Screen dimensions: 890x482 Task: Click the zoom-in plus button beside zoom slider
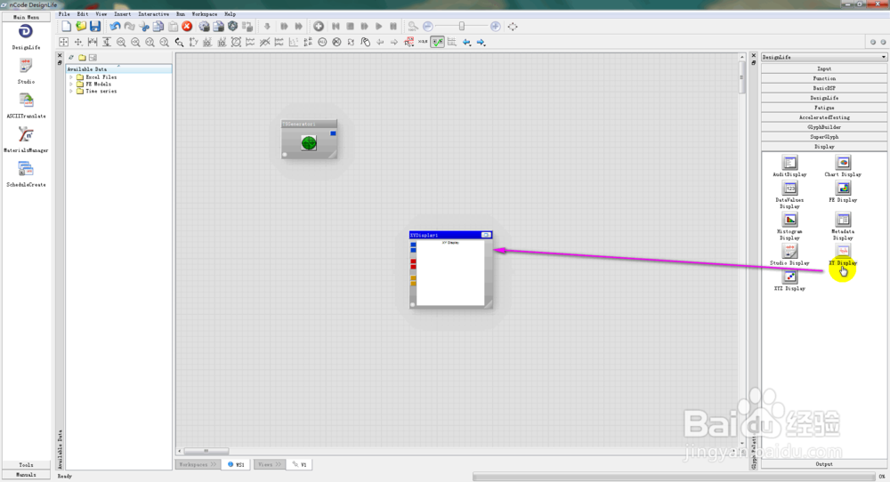tap(495, 26)
